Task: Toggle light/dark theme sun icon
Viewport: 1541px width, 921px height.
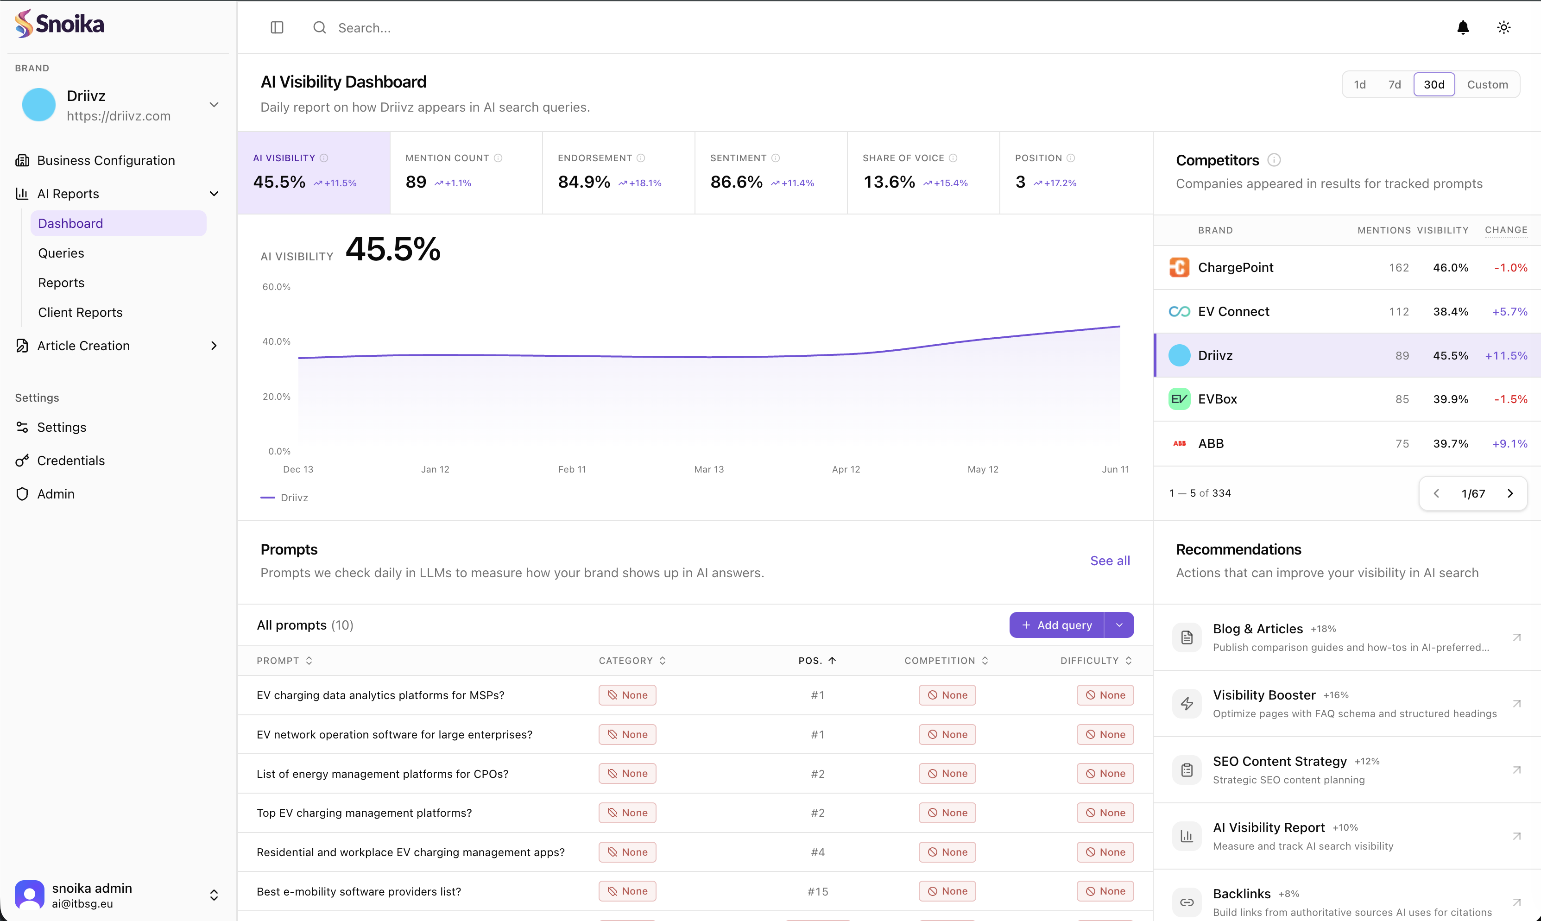Action: click(1503, 27)
